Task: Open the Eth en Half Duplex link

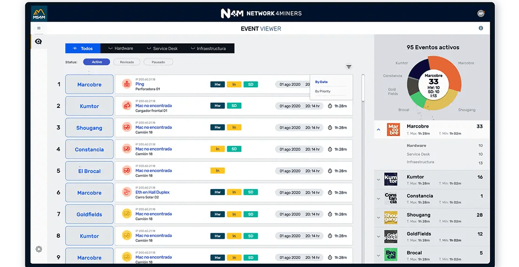Action: (153, 192)
